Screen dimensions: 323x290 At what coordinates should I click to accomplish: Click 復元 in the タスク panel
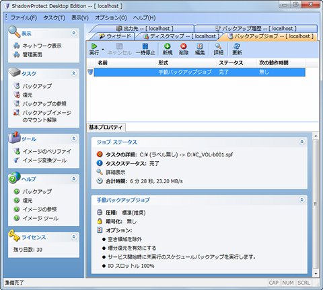(28, 95)
